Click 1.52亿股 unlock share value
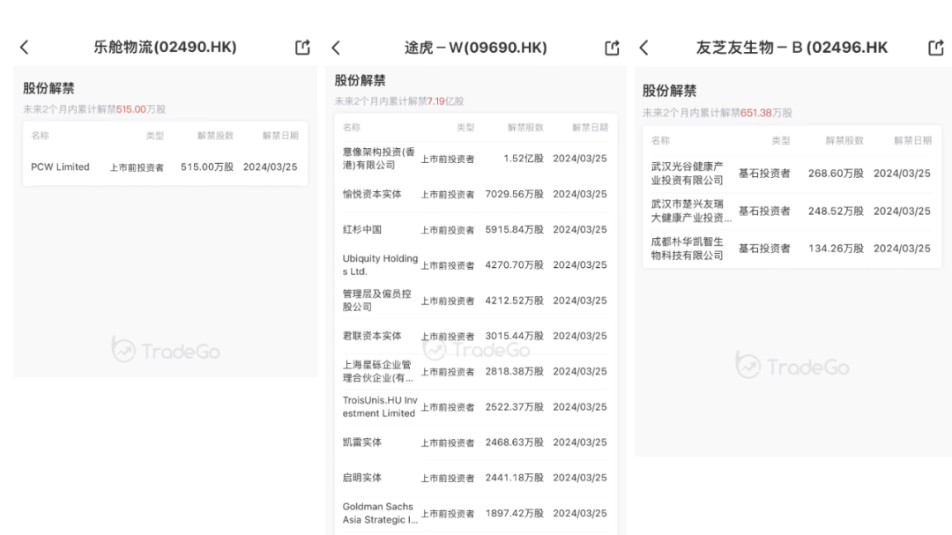 point(524,159)
